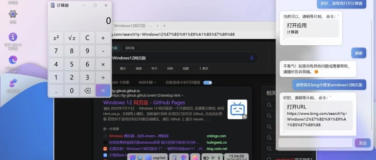Open the 在线免费体验网页版windows系统 link
Screen dimensions: 376x160
click(154, 142)
